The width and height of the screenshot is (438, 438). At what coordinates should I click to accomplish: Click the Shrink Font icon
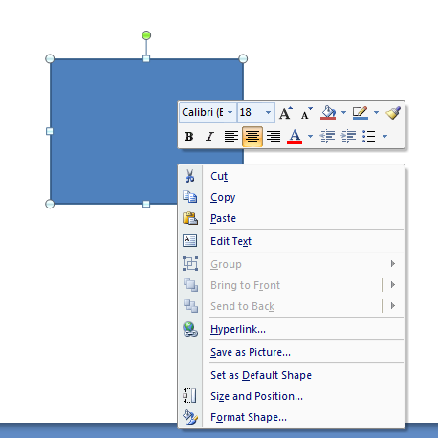click(306, 113)
